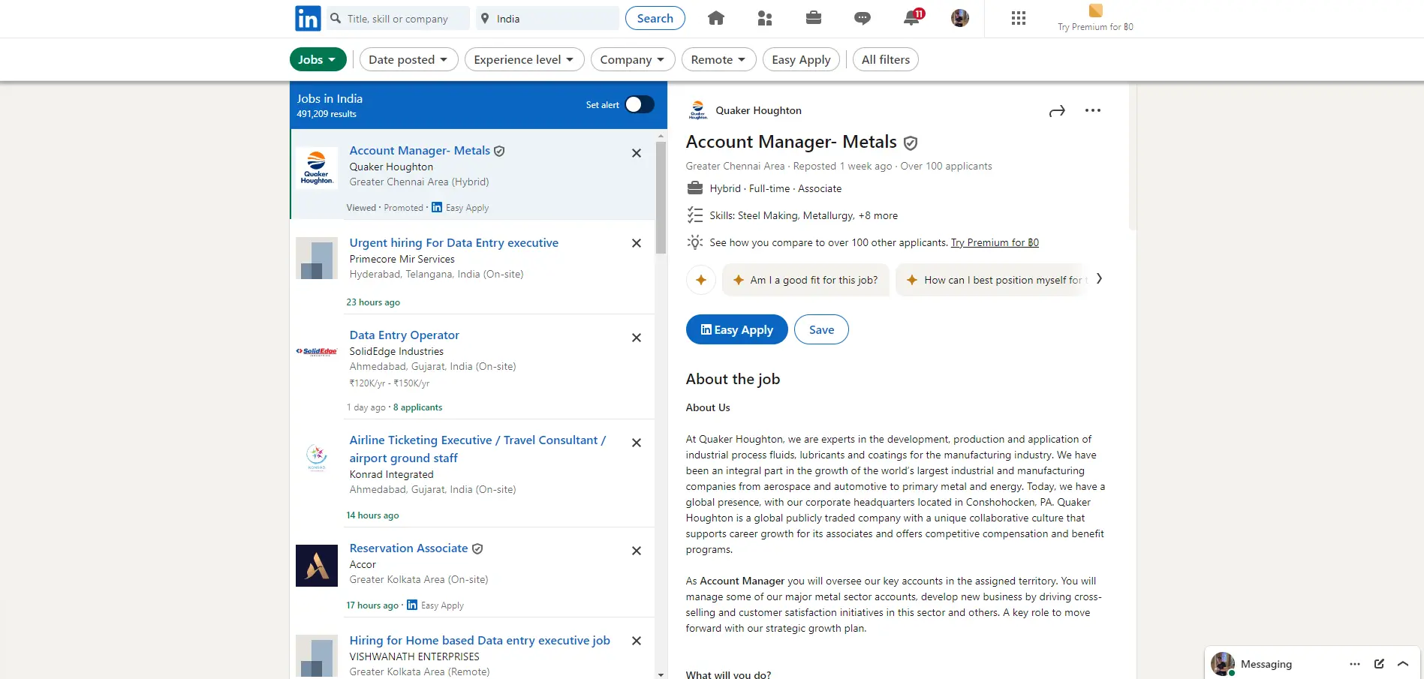Click the Messaging label

coord(1266,664)
